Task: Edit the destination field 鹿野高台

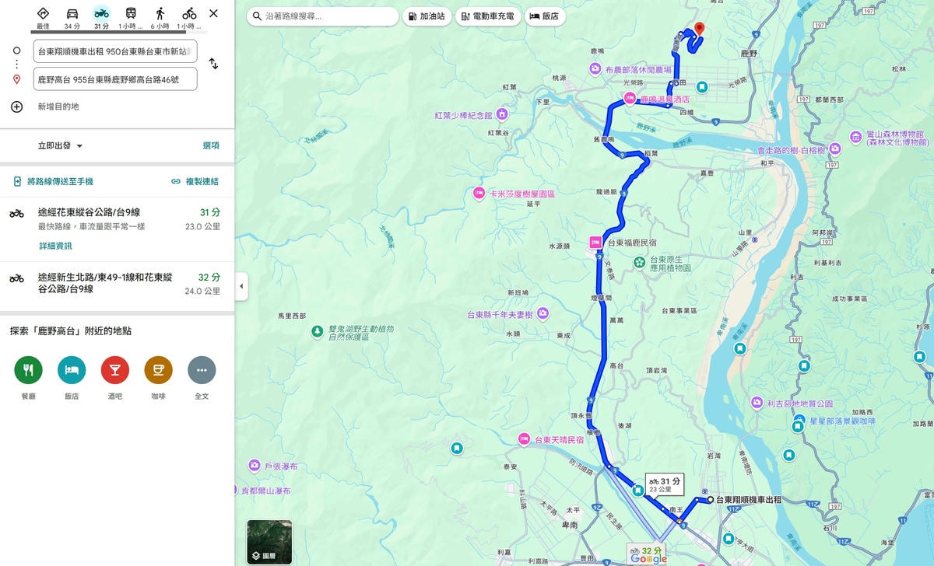Action: [115, 79]
